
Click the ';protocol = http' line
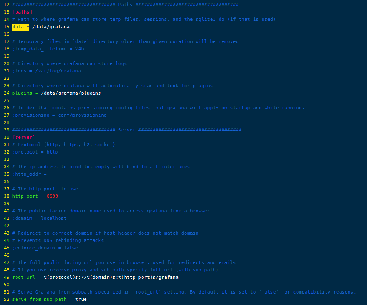[35, 152]
